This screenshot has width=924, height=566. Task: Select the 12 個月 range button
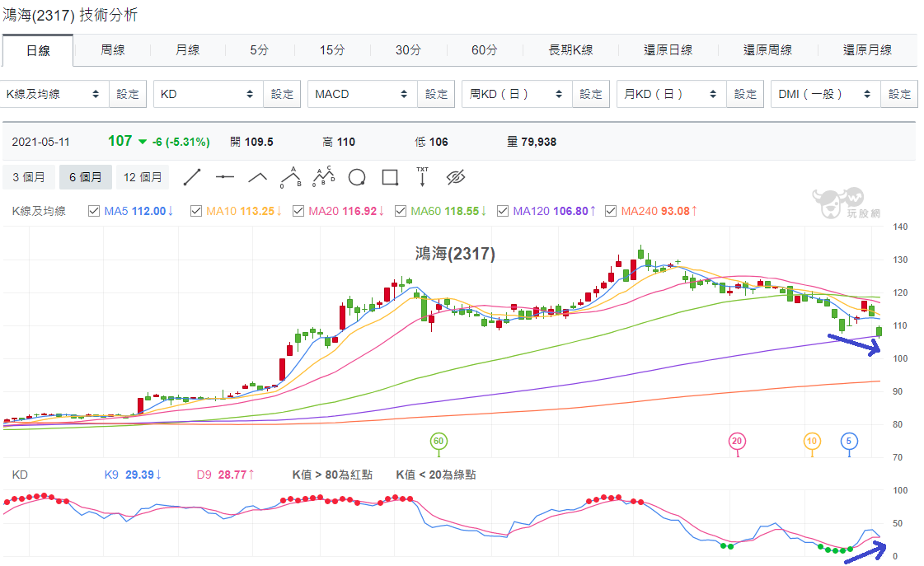click(x=143, y=177)
